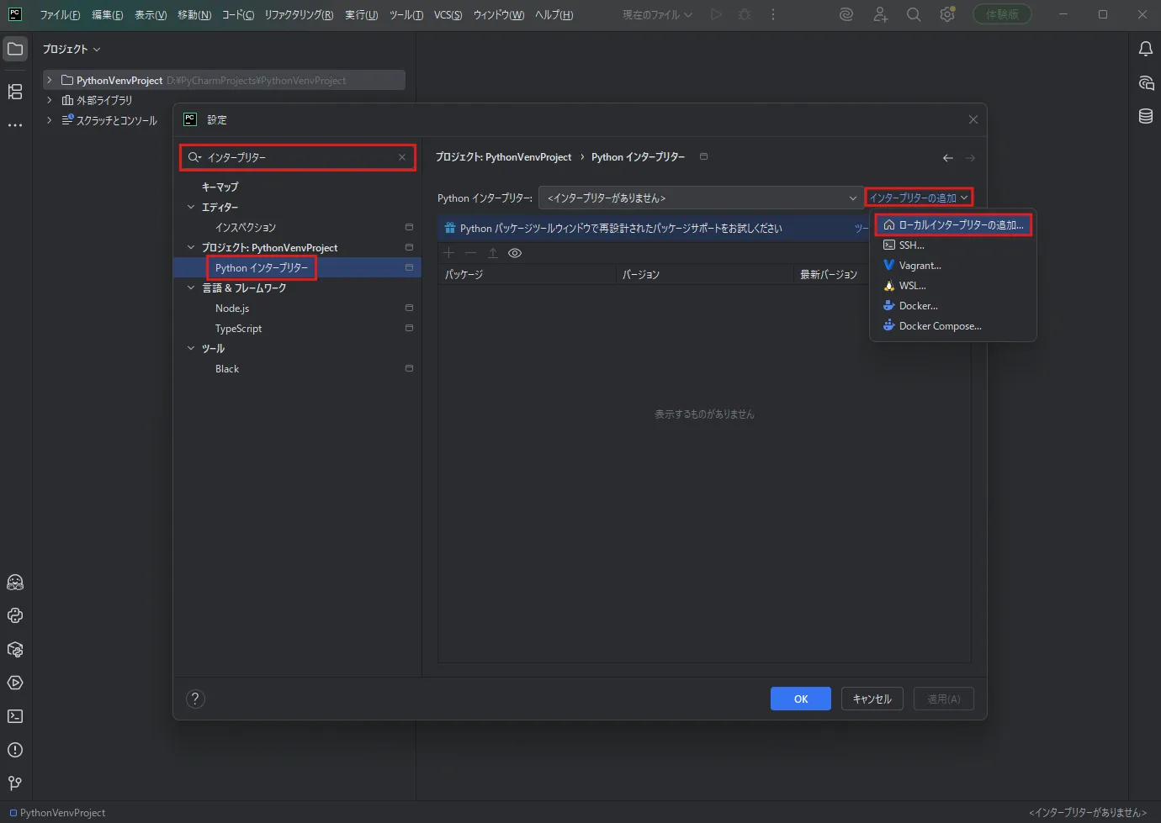This screenshot has width=1161, height=823.
Task: Open the Git version control icon
Action: tap(15, 783)
